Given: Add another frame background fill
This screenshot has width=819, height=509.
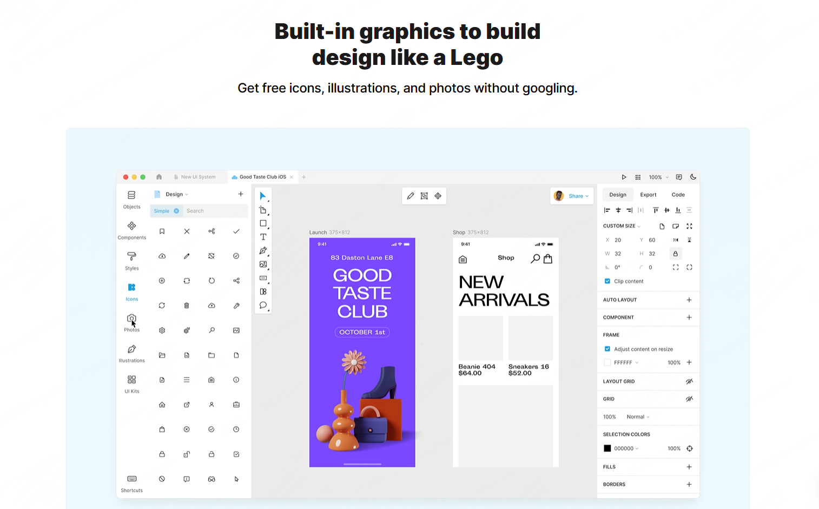Looking at the screenshot, I should click(x=689, y=362).
